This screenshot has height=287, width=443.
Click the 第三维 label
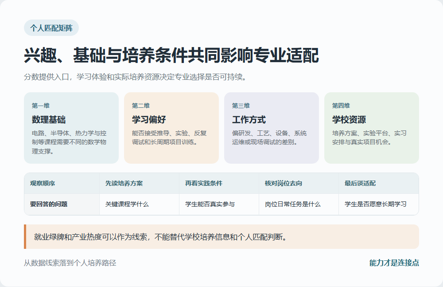(x=241, y=106)
